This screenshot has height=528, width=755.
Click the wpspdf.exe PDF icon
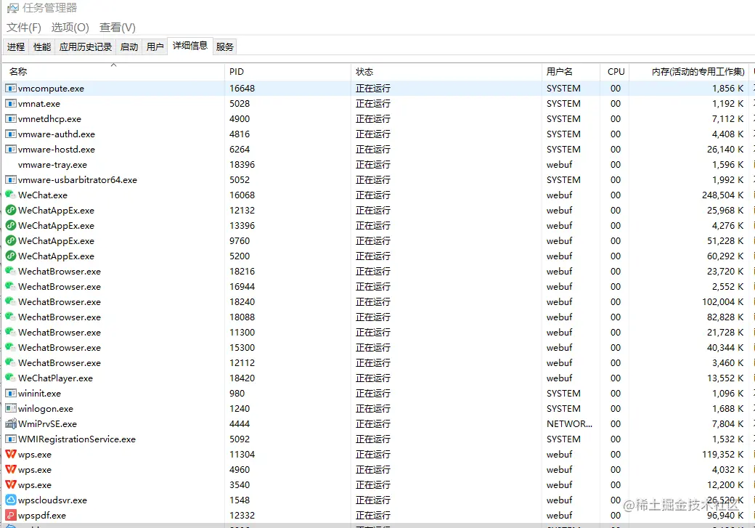tap(11, 516)
